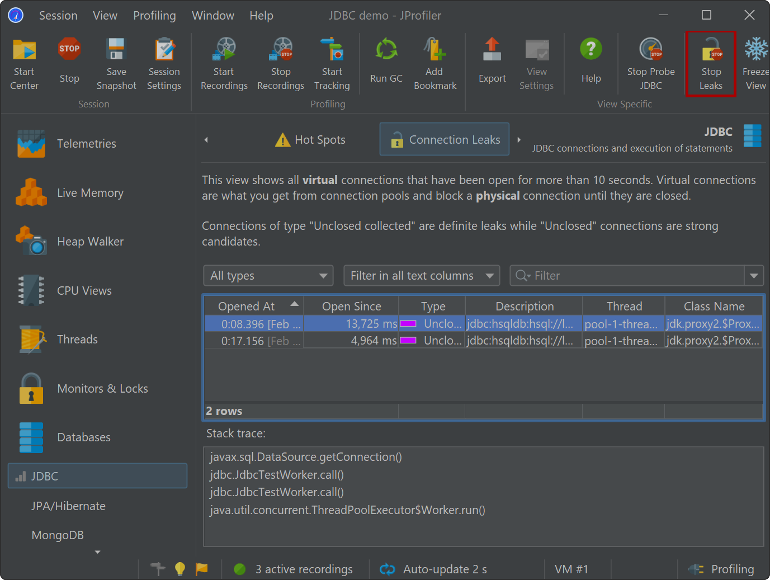Sort by the Description column header

point(524,306)
